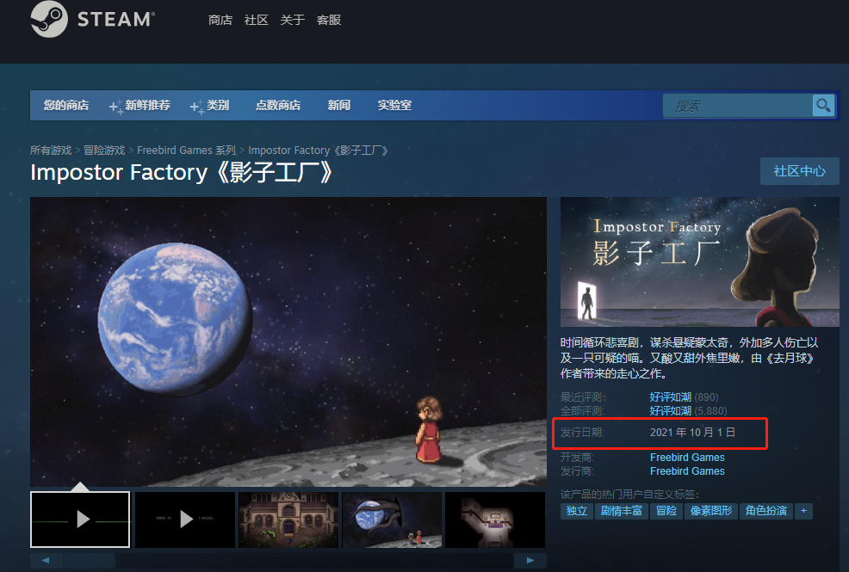Click recent reviews 好评如潮 (890) link
The height and width of the screenshot is (572, 849).
[684, 397]
